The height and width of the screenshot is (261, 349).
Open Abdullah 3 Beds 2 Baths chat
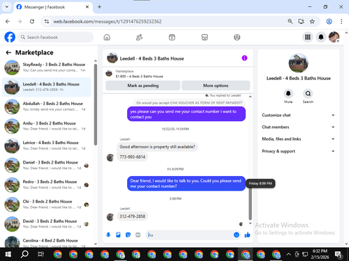(47, 106)
